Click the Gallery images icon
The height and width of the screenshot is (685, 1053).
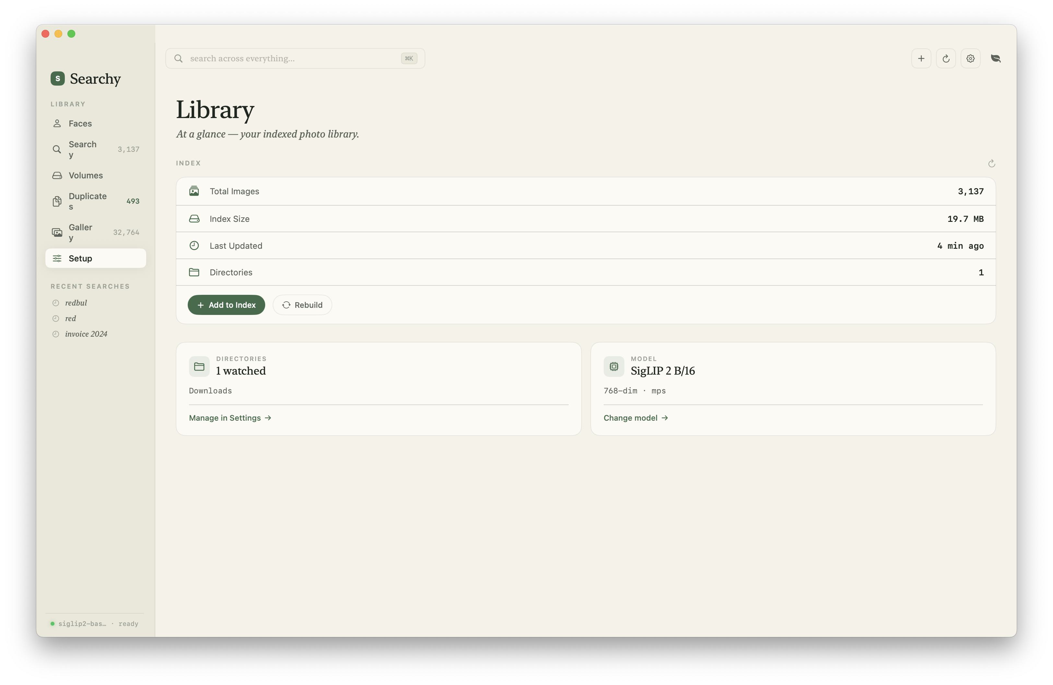pyautogui.click(x=57, y=232)
